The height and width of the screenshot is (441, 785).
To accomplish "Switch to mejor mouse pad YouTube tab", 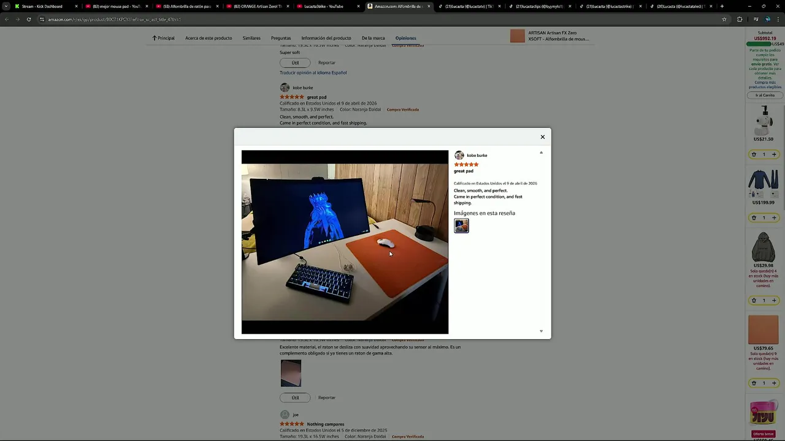I will (x=117, y=6).
